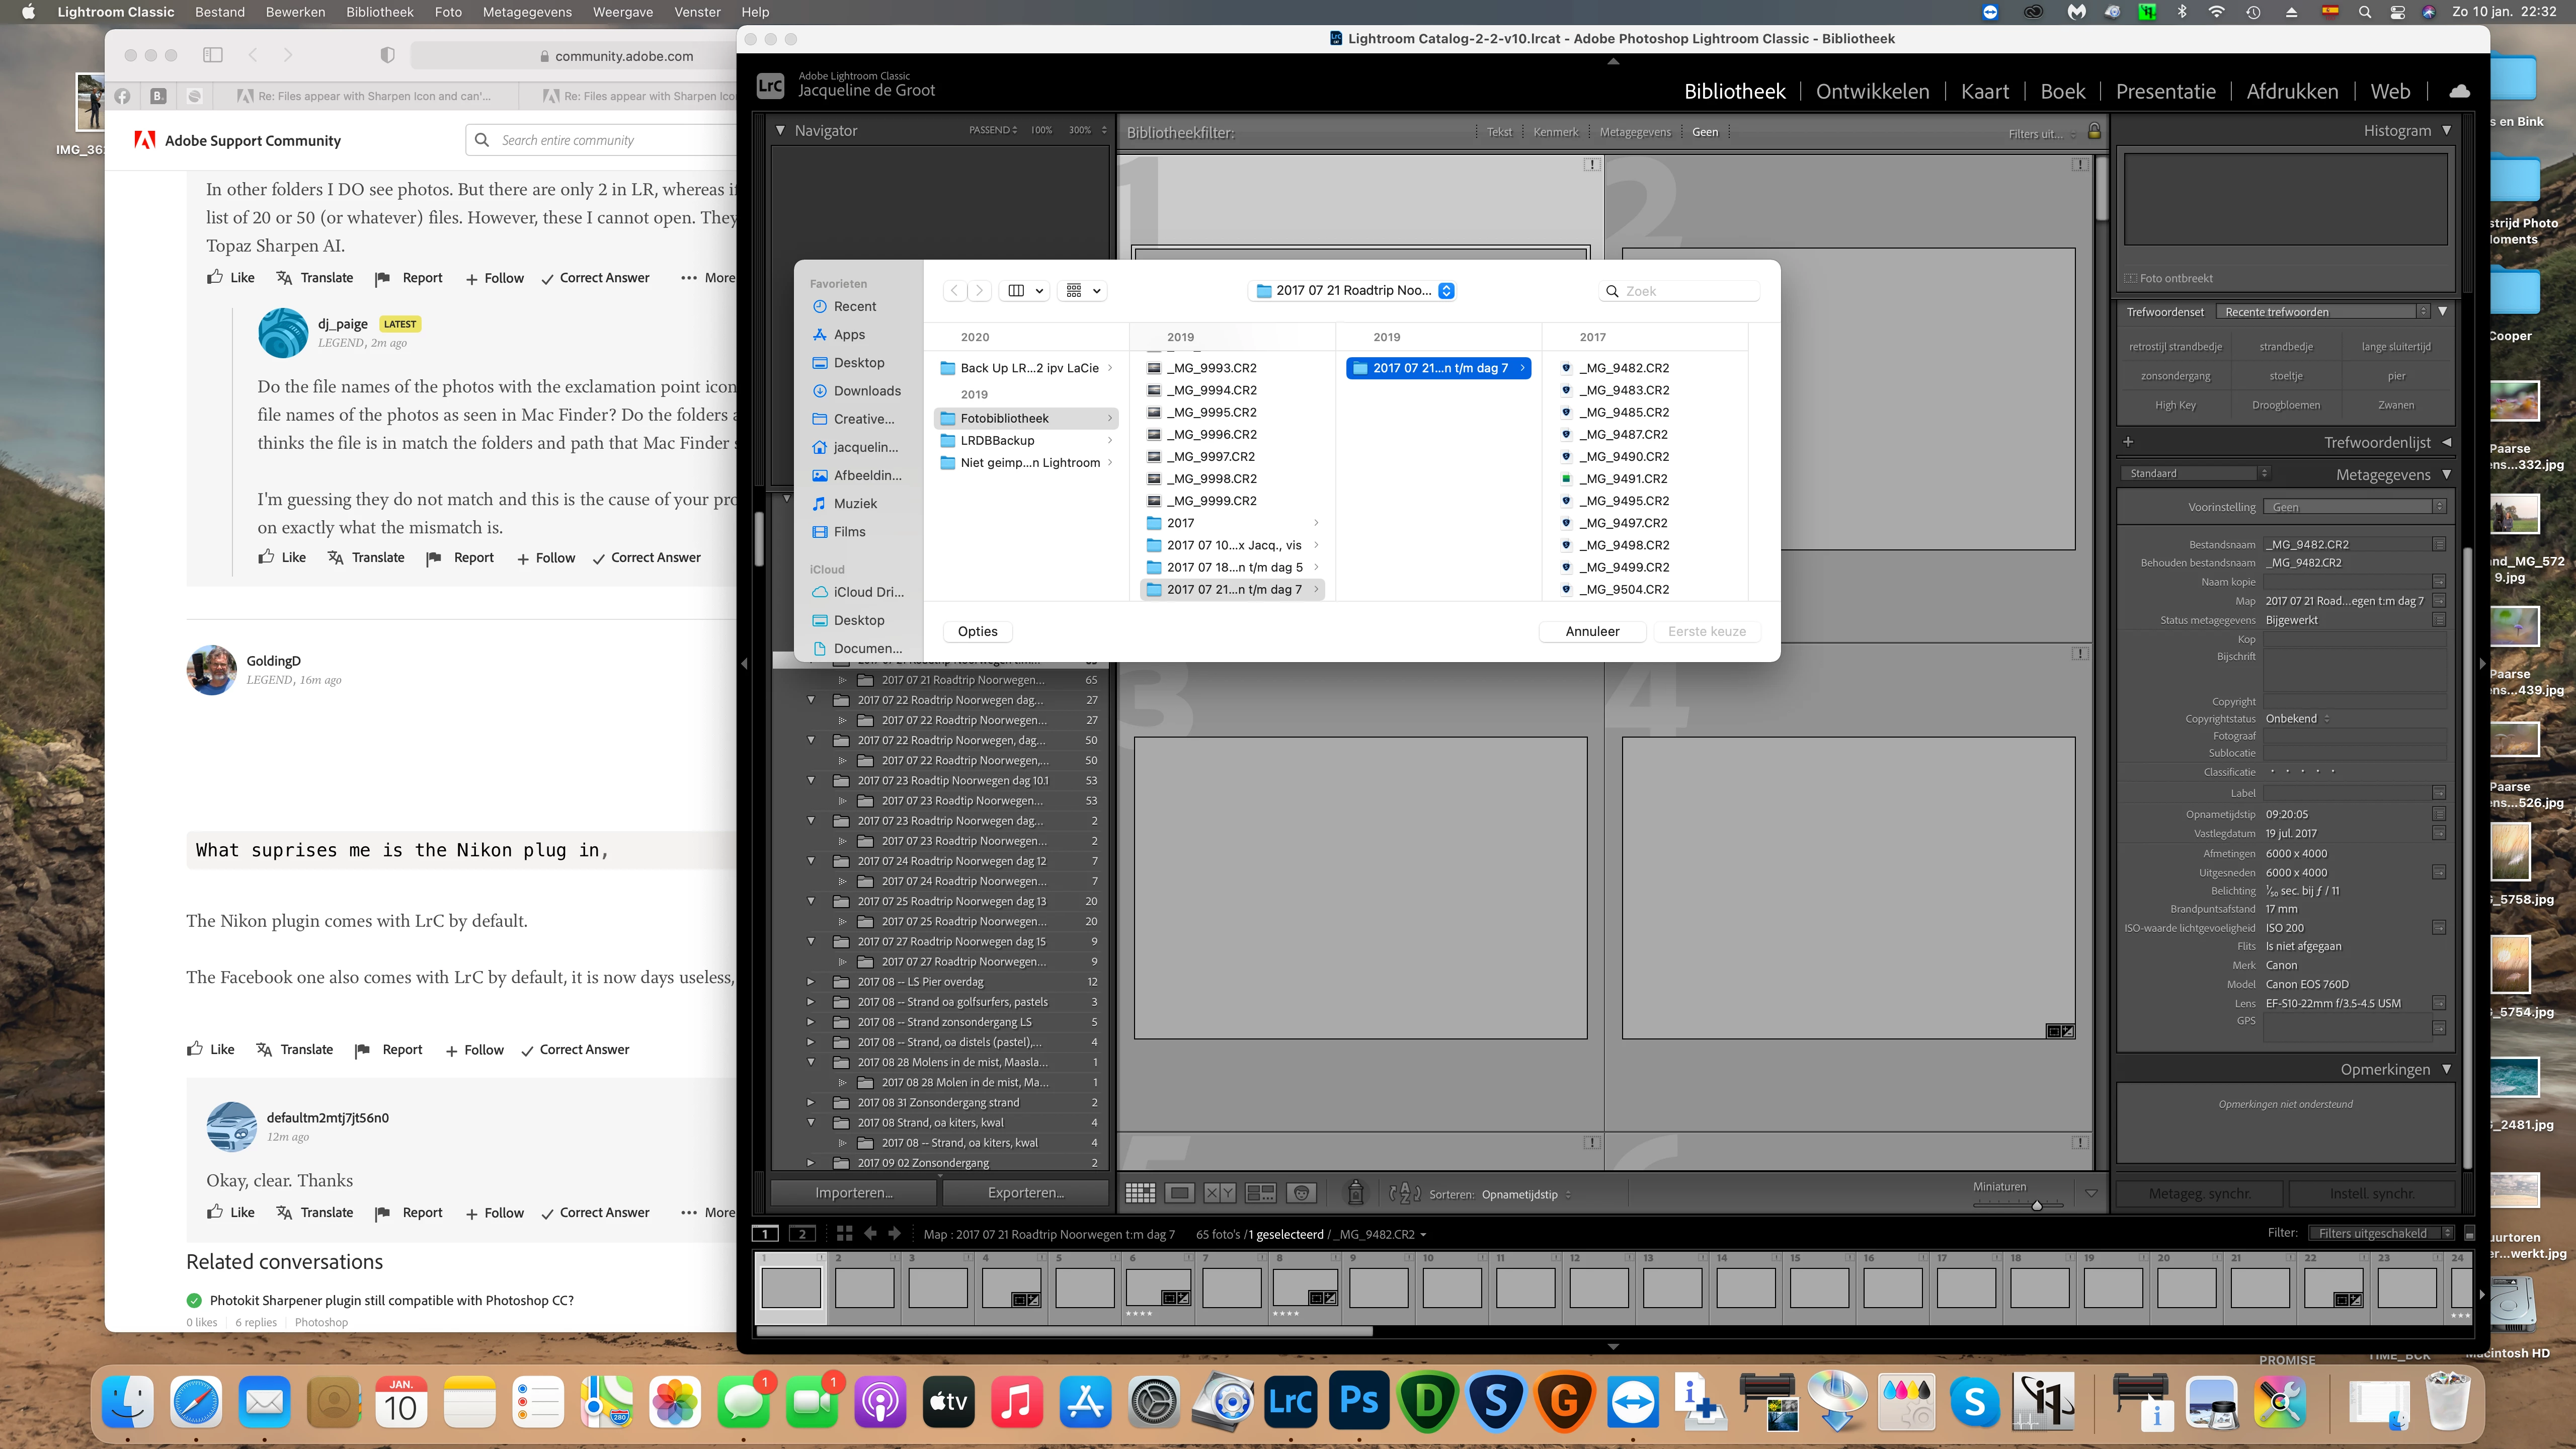Viewport: 2576px width, 1449px height.
Task: Switch to second monitor display button
Action: pyautogui.click(x=802, y=1234)
